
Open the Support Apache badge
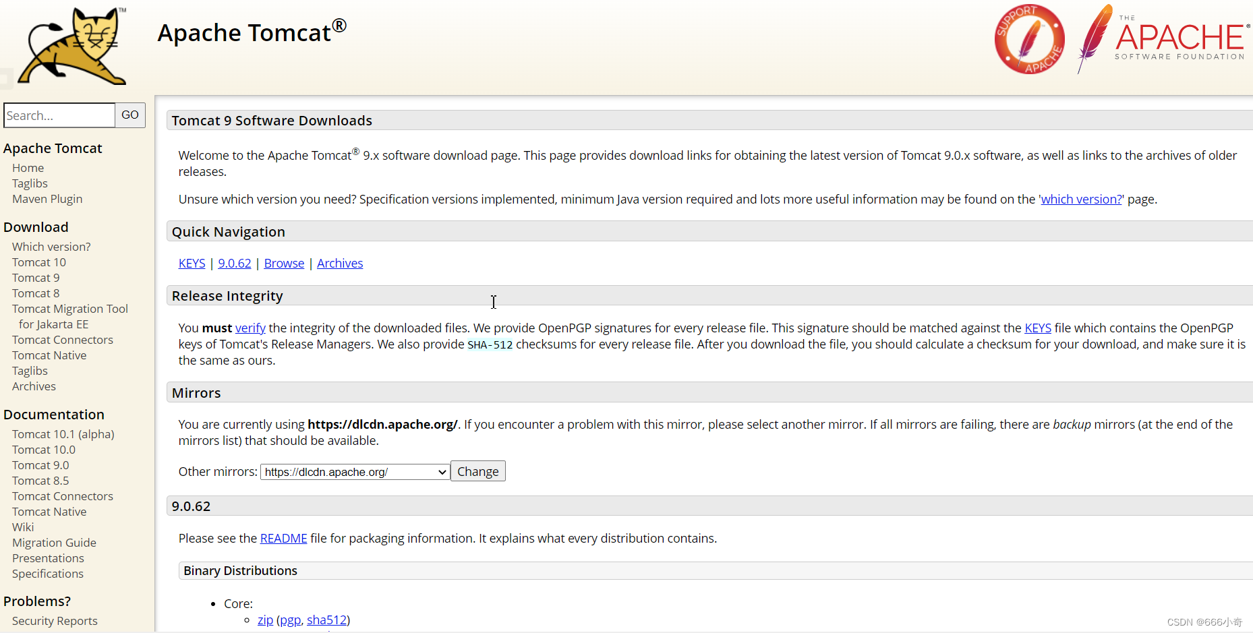tap(1029, 39)
